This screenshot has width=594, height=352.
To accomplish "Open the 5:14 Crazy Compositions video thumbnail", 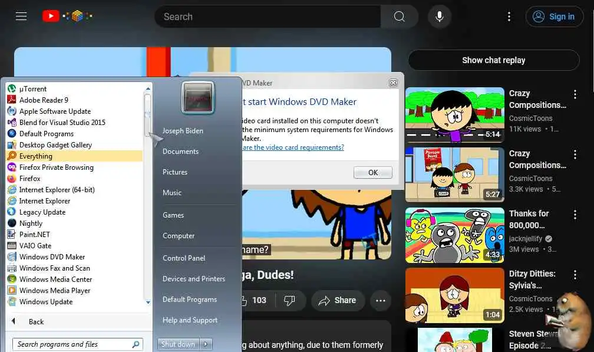I will [x=454, y=115].
